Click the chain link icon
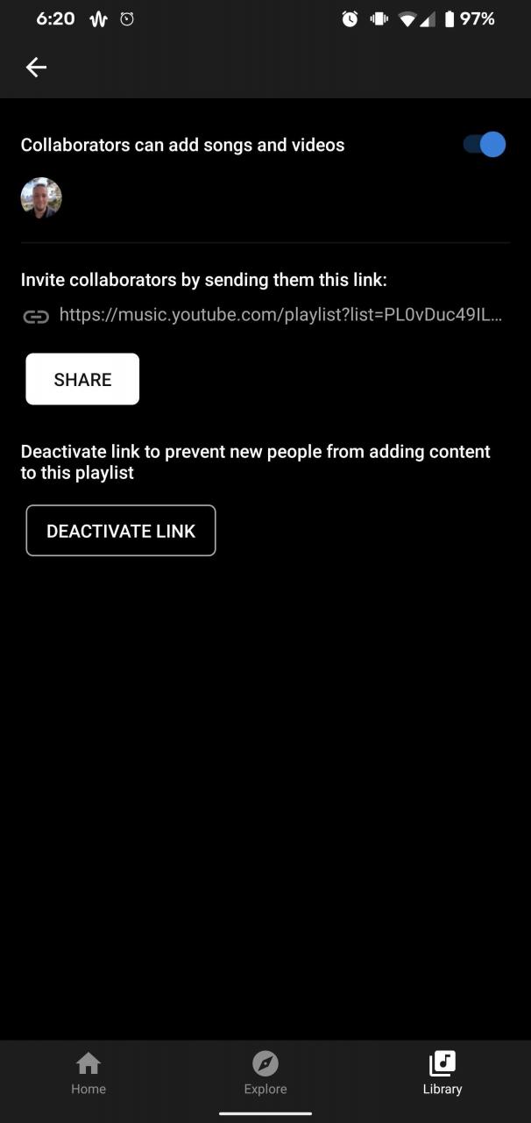531x1123 pixels. [36, 316]
